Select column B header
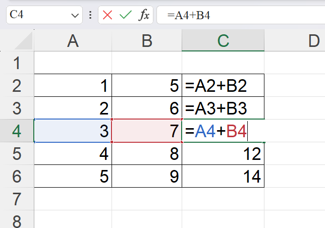Image resolution: width=325 pixels, height=228 pixels. pos(147,42)
